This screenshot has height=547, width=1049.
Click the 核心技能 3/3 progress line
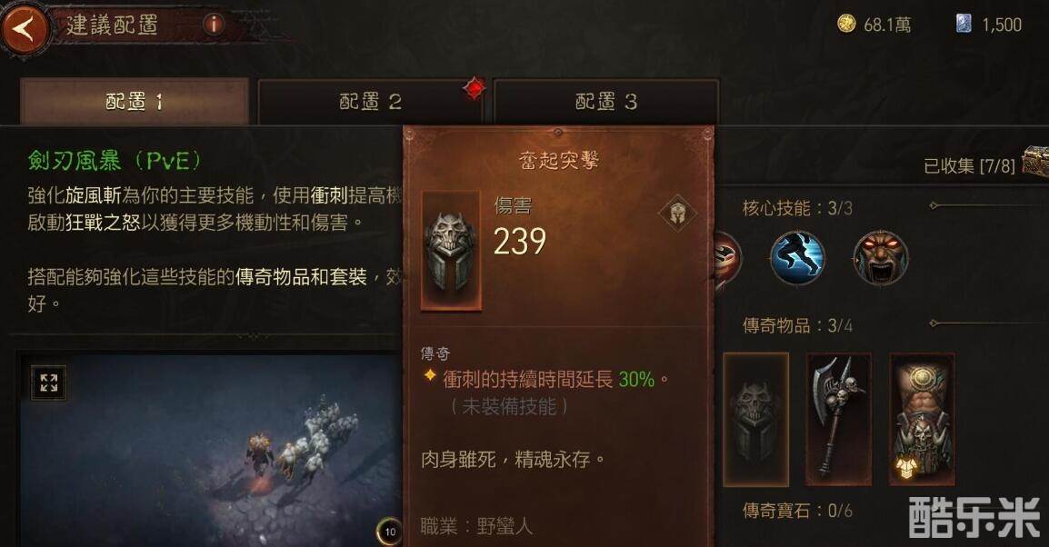point(989,205)
